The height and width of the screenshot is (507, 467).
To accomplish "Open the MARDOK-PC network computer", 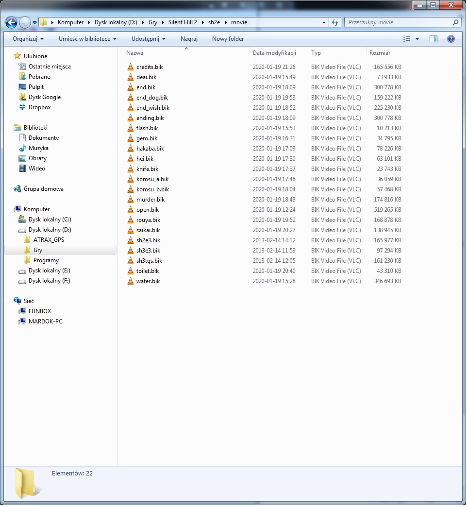I will click(x=41, y=321).
